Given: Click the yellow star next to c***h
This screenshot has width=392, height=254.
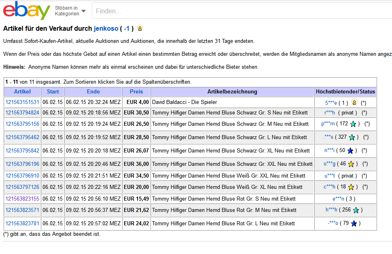Looking at the screenshot, I should coord(351,187).
